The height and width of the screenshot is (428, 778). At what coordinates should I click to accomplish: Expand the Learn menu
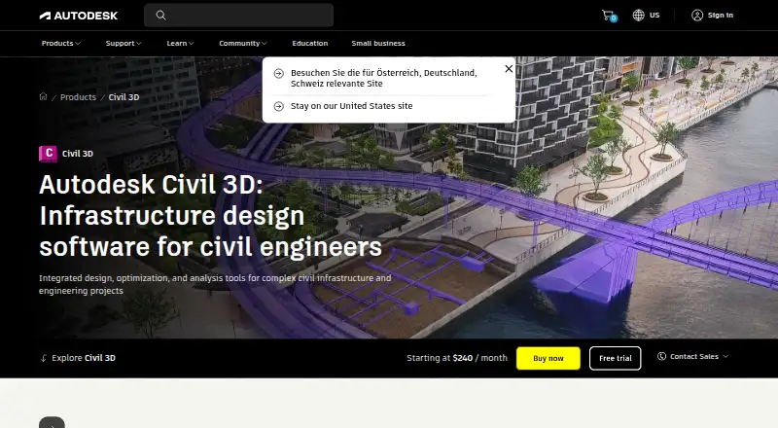tap(180, 44)
